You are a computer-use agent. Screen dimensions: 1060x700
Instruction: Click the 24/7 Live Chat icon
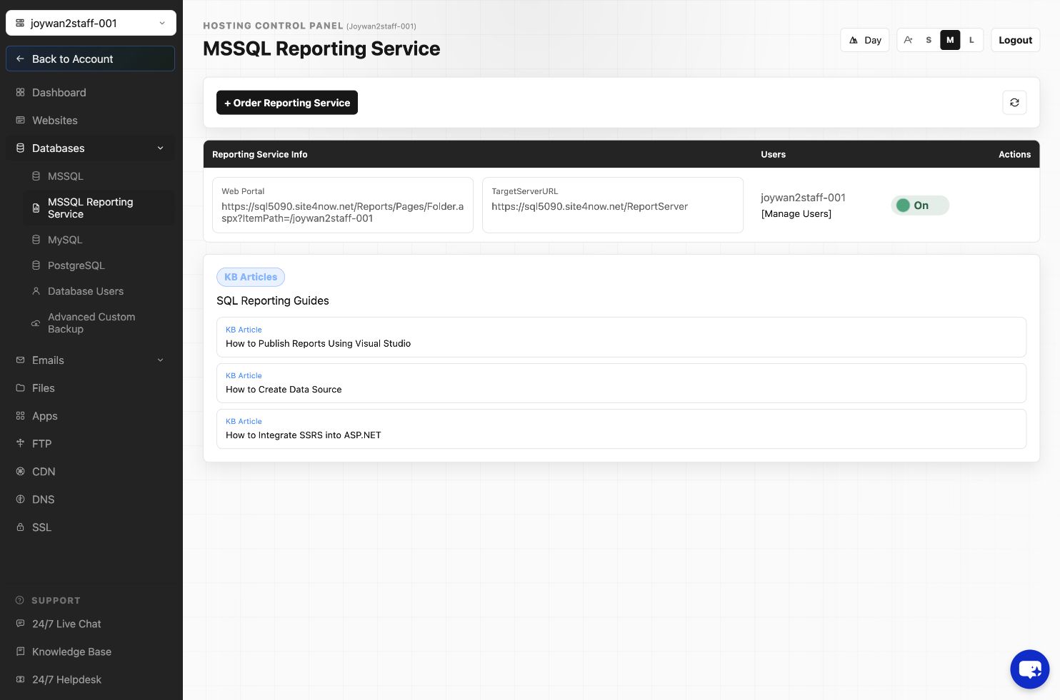(20, 624)
